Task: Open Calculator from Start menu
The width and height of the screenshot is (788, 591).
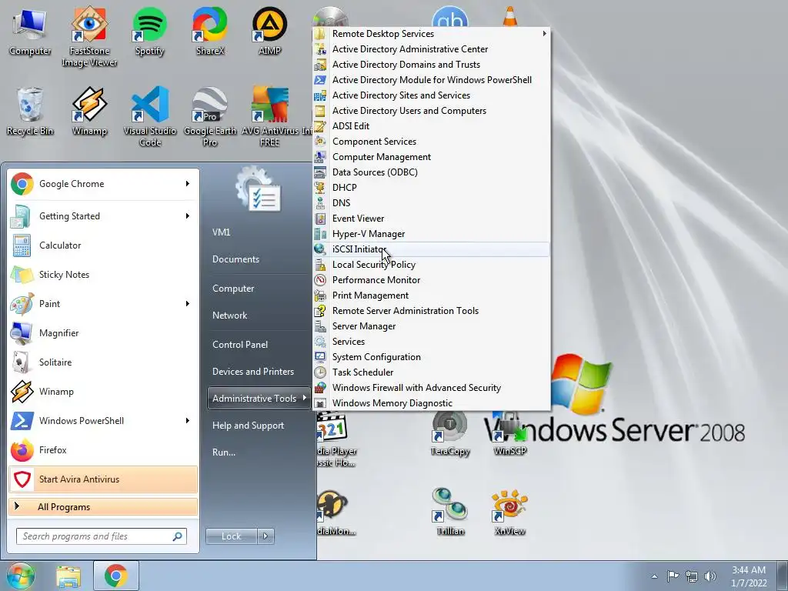Action: (x=103, y=245)
